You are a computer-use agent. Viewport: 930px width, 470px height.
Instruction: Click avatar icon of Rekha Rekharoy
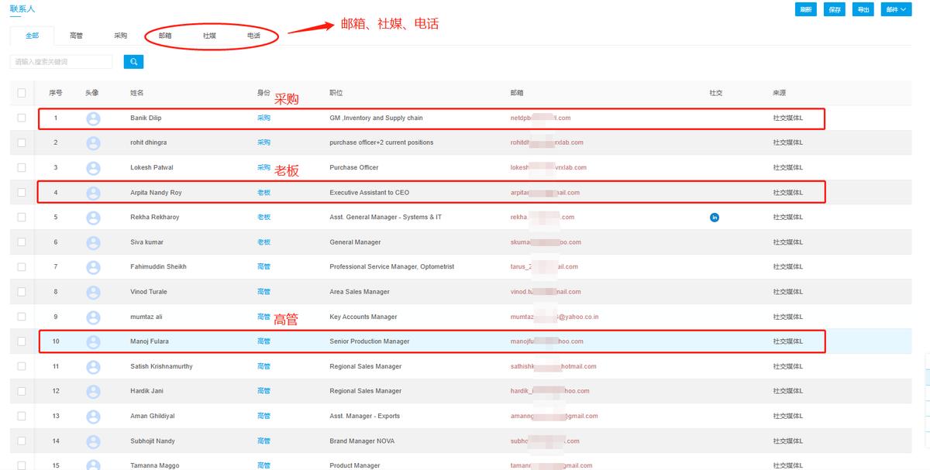[x=93, y=218]
